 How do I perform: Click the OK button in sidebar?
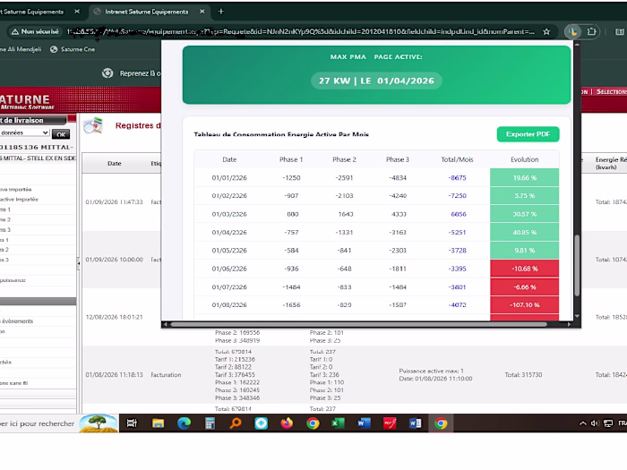[x=61, y=134]
